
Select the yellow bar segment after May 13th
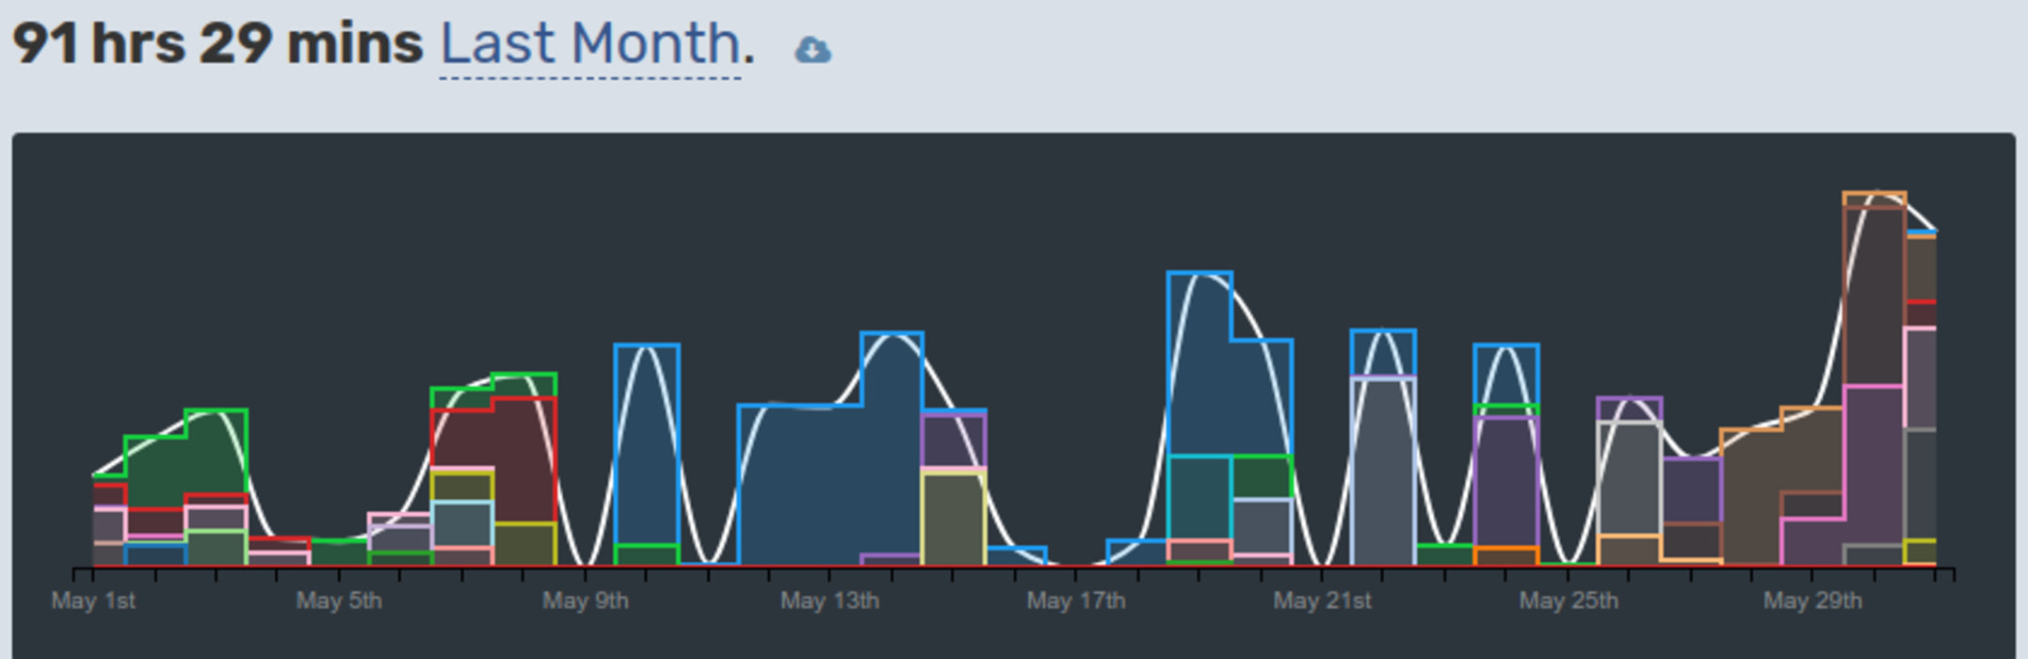click(x=954, y=519)
